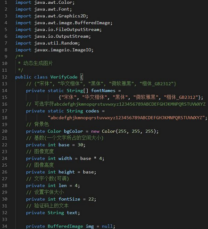Click the value '30' on line 22
This screenshot has width=208, height=229.
(x=80, y=144)
